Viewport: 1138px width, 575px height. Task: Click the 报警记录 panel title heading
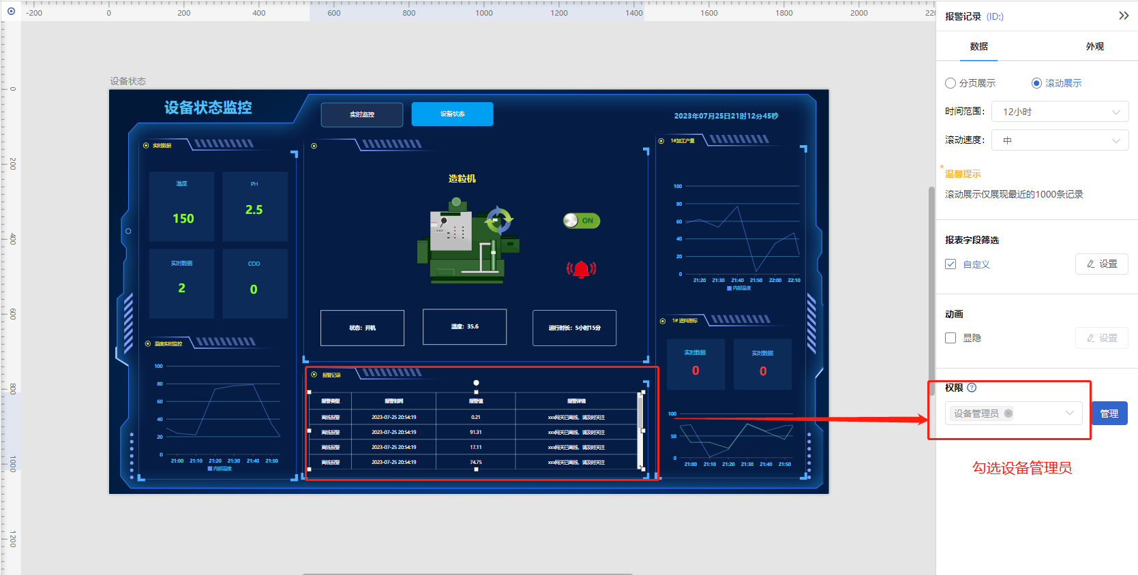point(331,375)
